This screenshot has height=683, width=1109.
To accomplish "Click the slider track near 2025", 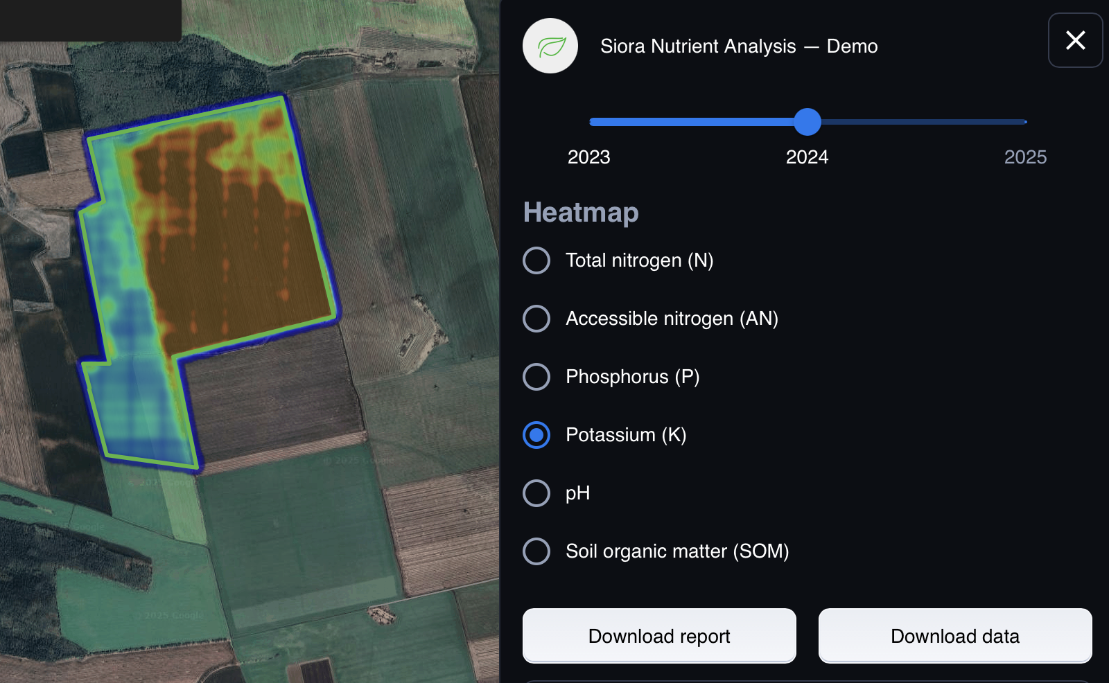I will pos(998,122).
